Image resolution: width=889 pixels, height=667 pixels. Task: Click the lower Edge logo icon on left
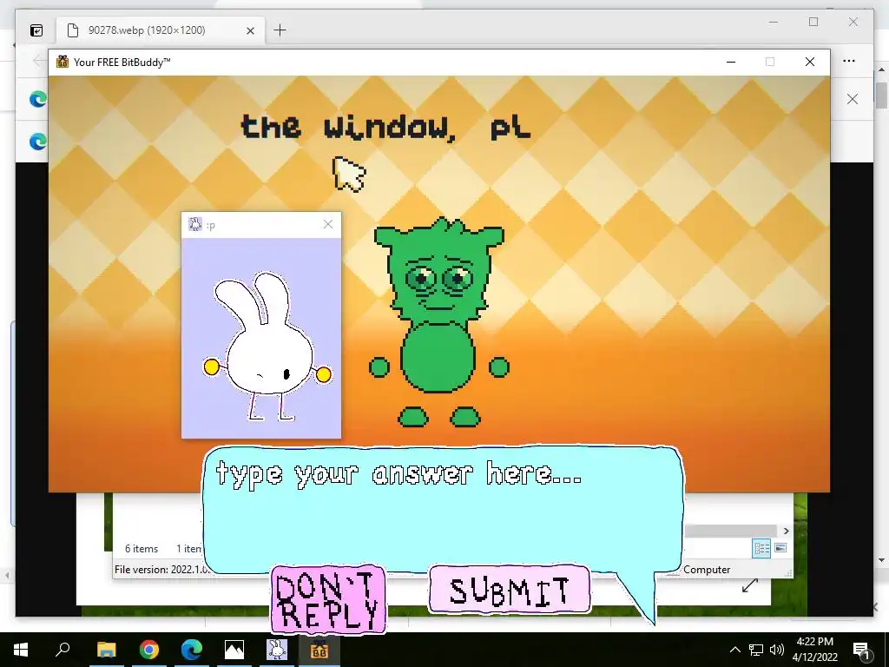[x=38, y=142]
